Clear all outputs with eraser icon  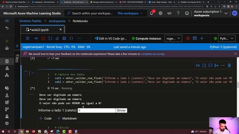57,38
